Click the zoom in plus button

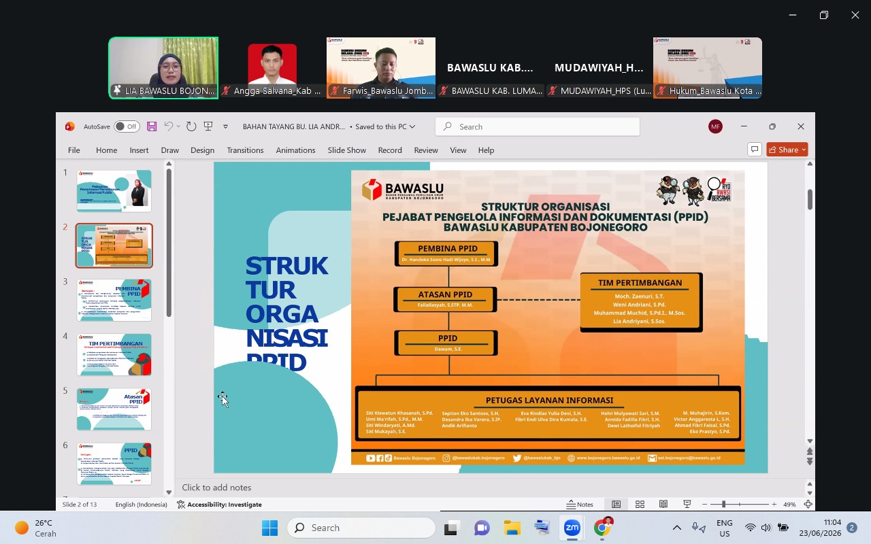(774, 505)
